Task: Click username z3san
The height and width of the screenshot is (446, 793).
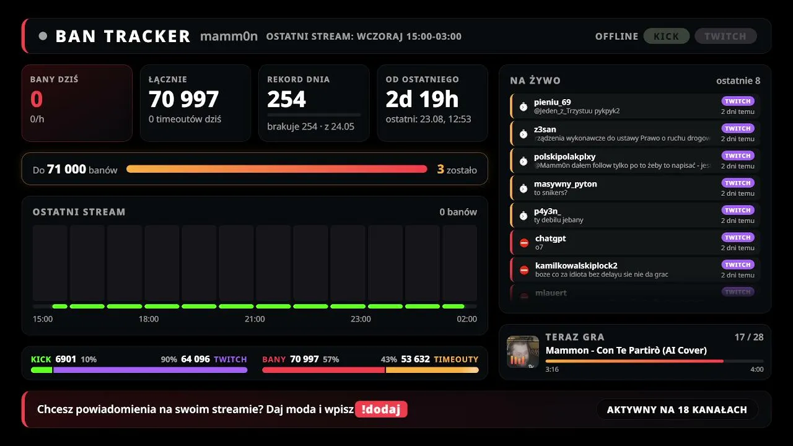Action: coord(545,129)
